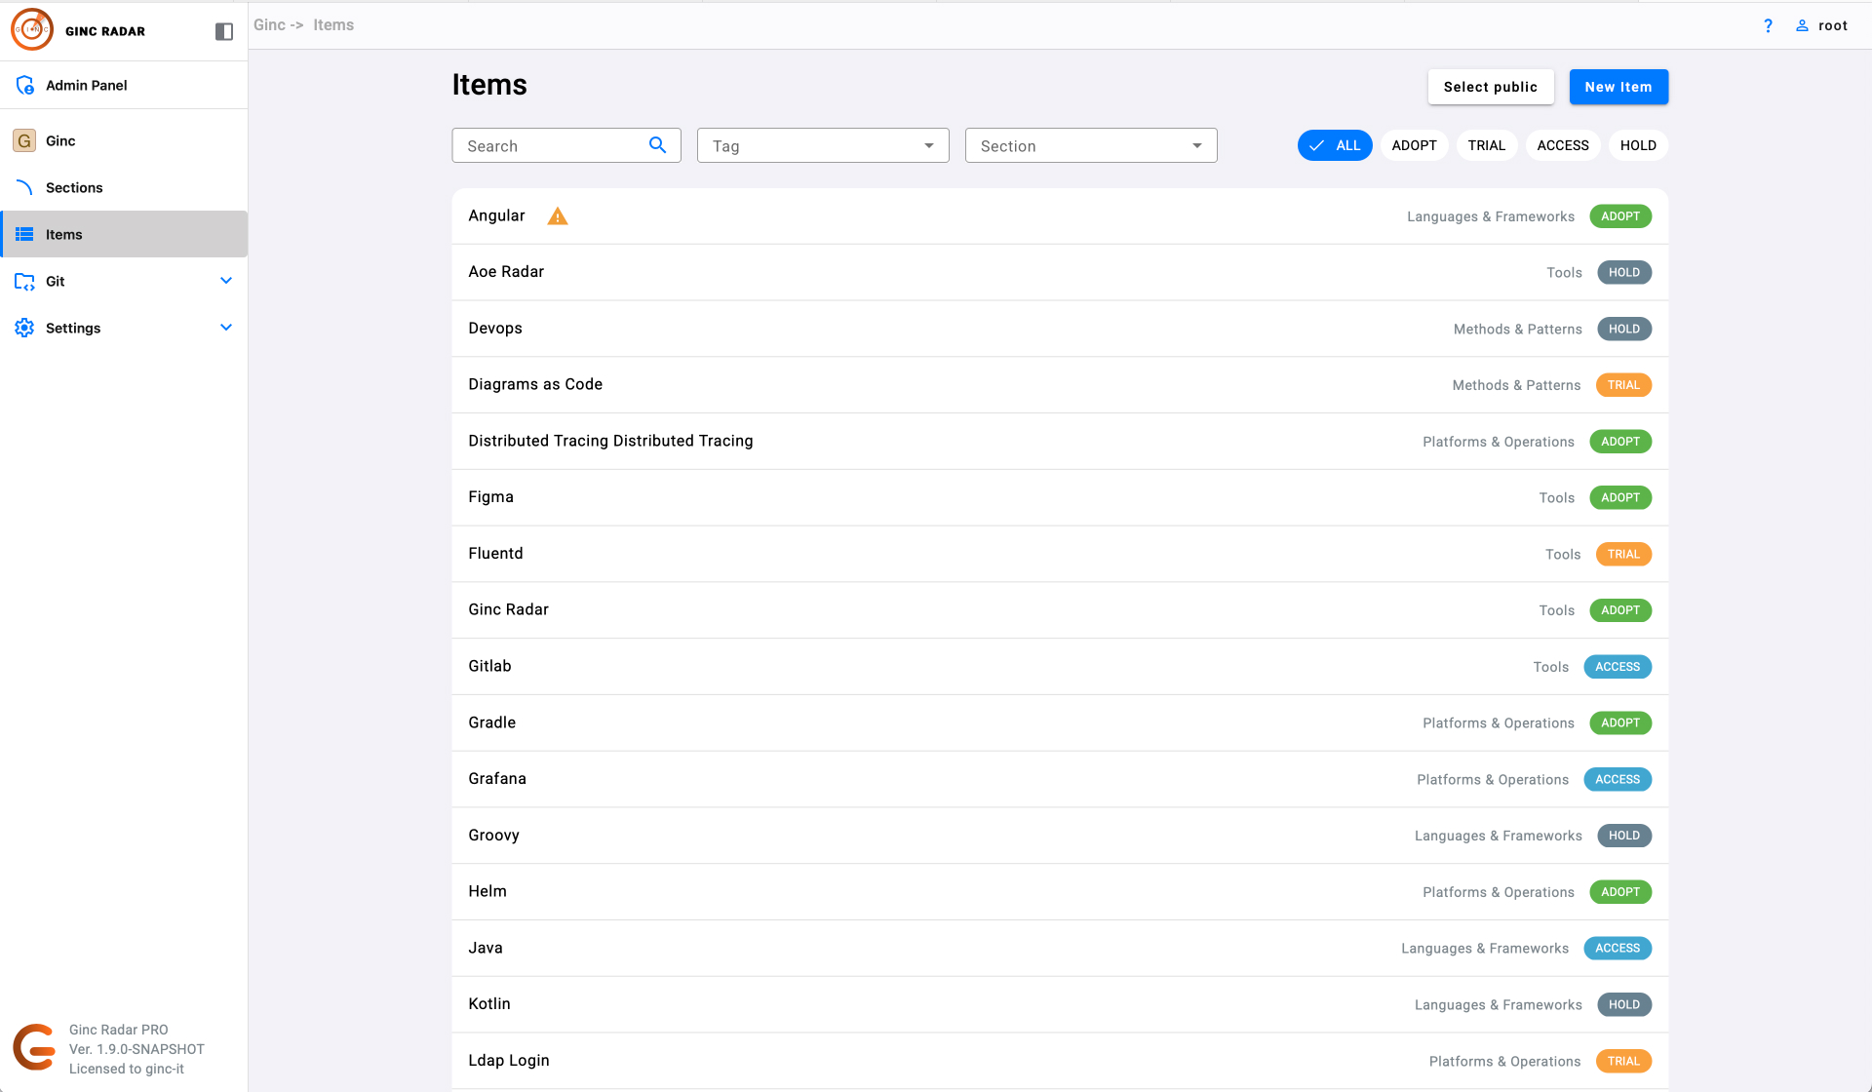
Task: Click the Ginc radar G avatar icon
Action: tap(24, 140)
